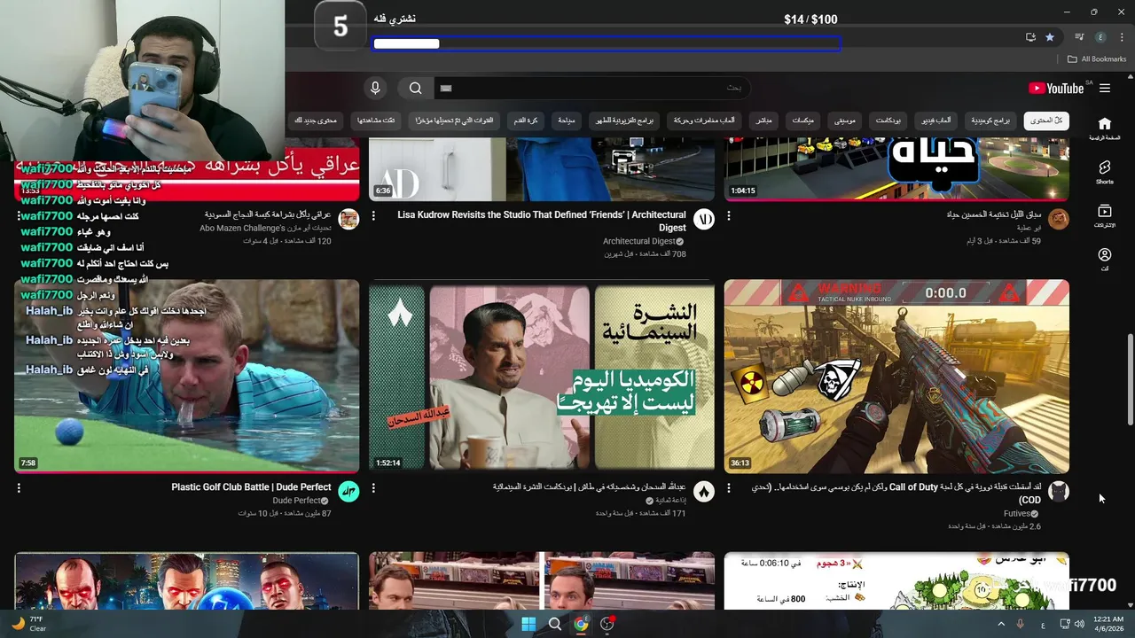The width and height of the screenshot is (1135, 638).
Task: Click the on-screen keyboard icon in search box
Action: coord(446,88)
